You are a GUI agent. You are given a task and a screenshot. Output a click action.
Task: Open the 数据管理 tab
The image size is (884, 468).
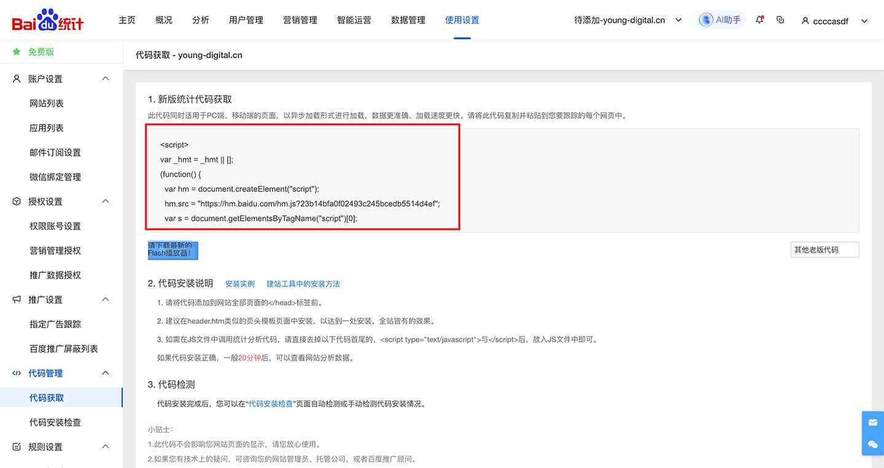tap(408, 20)
